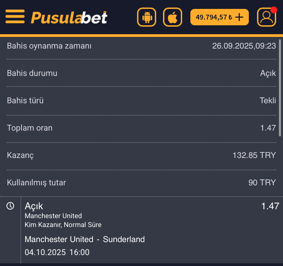The width and height of the screenshot is (283, 266).
Task: Click the Bahis türü row
Action: [x=141, y=101]
